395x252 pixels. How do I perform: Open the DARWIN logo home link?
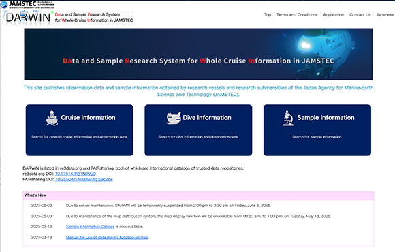28,18
